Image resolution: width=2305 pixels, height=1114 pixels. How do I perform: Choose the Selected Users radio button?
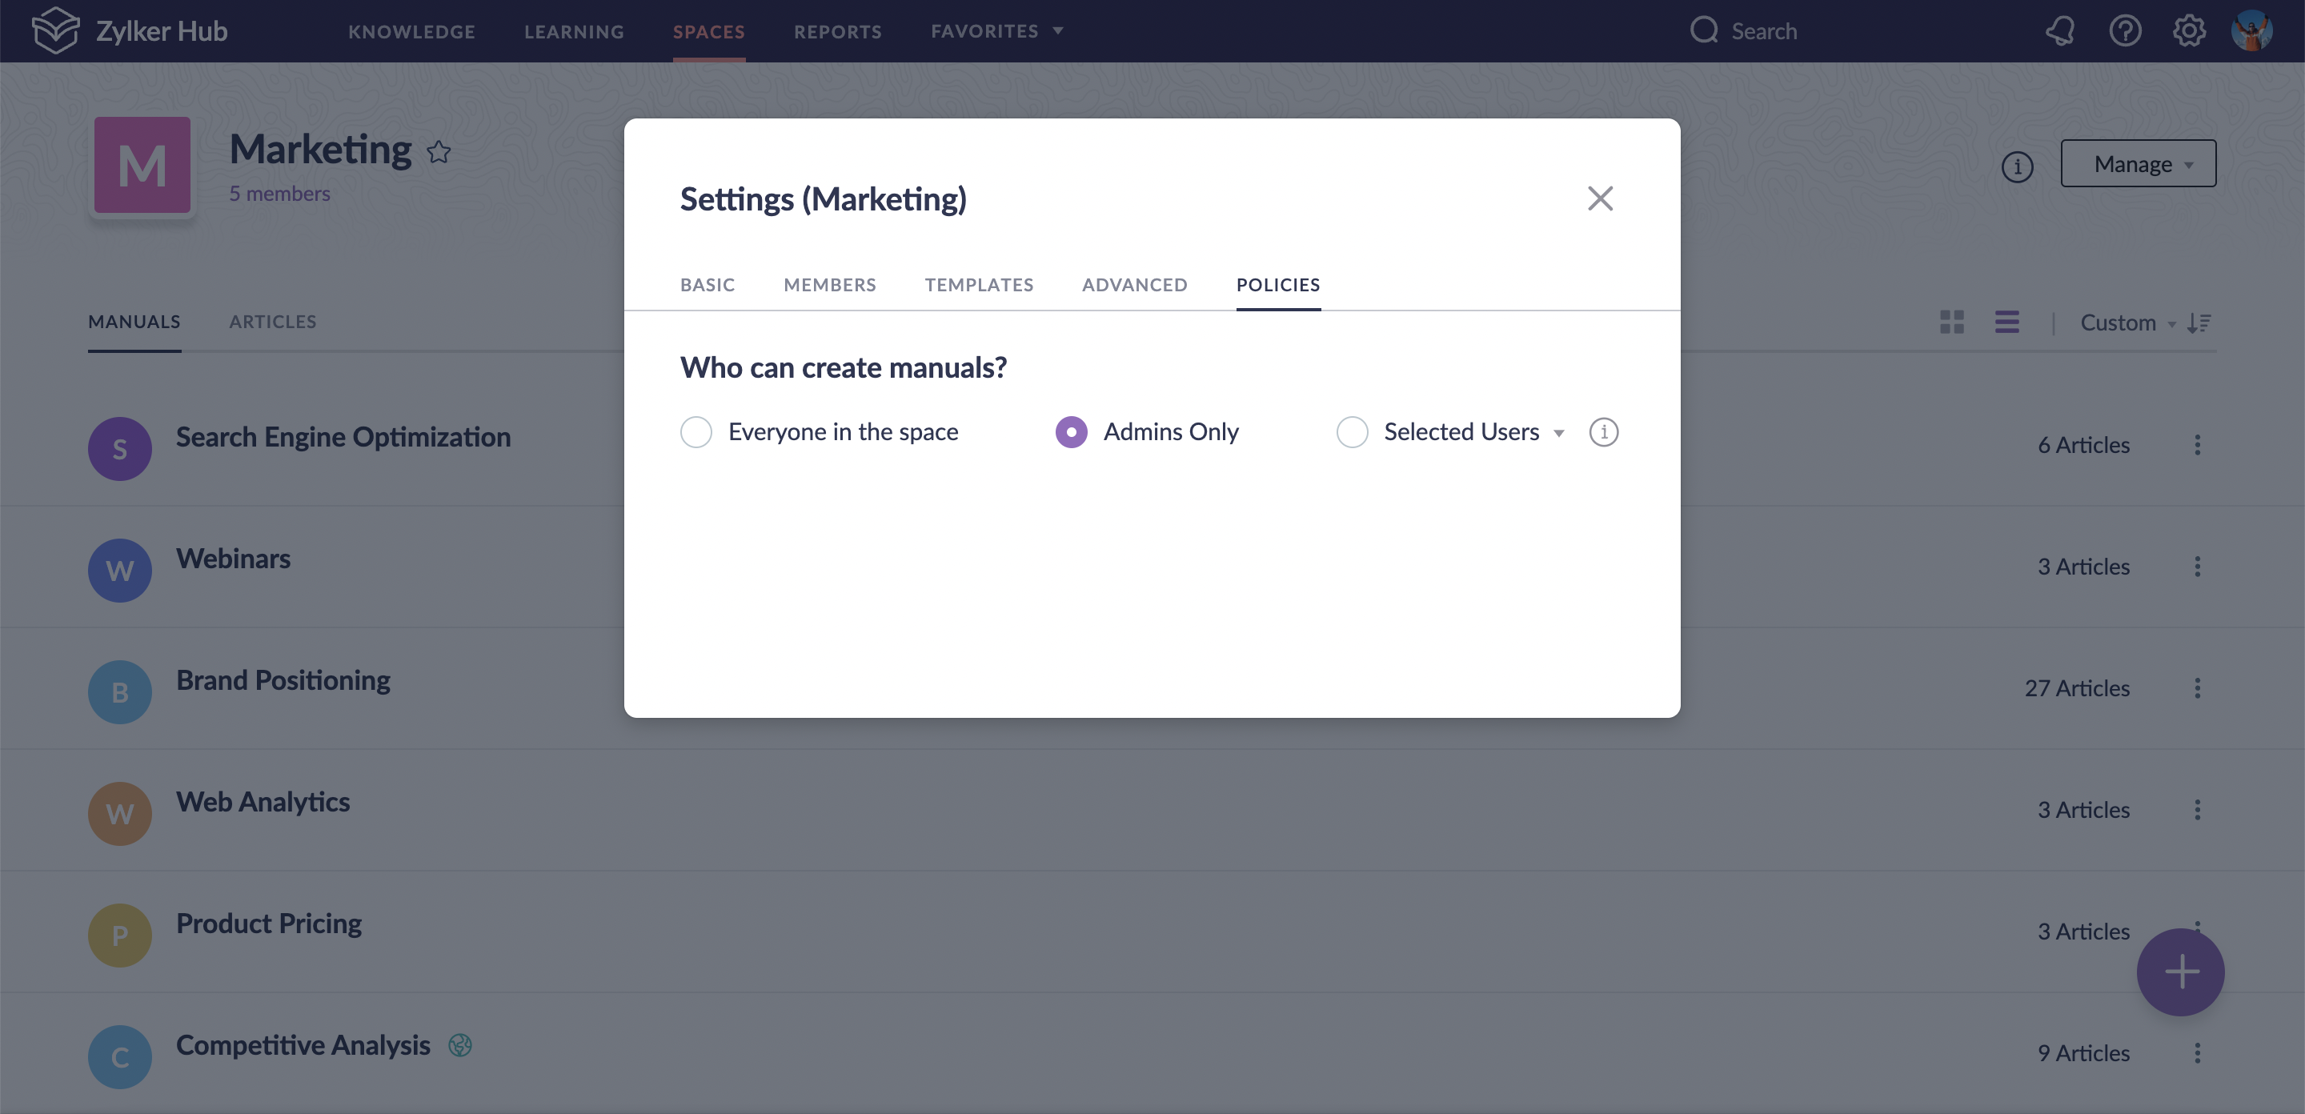(x=1351, y=432)
